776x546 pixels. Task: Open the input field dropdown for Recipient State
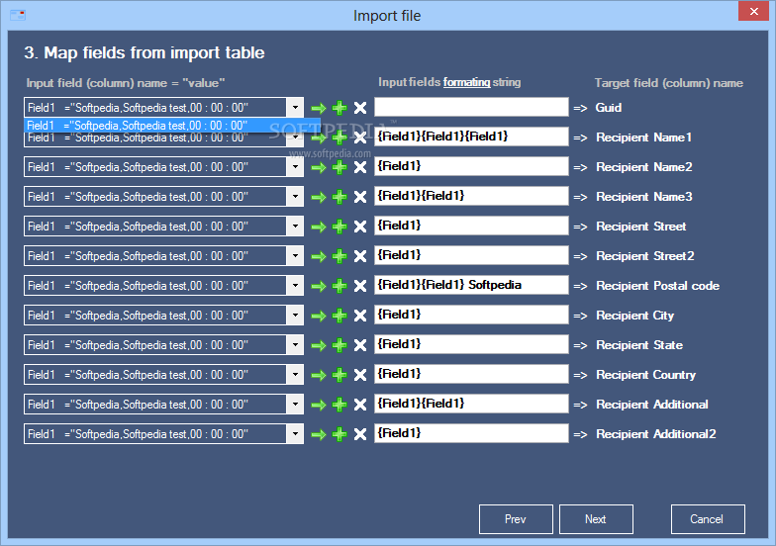295,344
